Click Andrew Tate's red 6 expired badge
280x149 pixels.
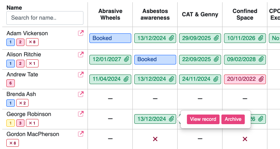[11, 83]
